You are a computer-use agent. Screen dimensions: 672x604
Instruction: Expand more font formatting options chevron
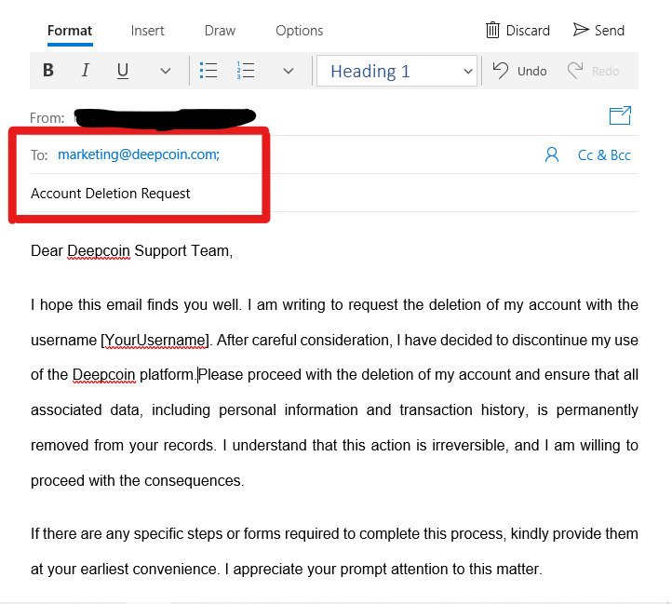click(x=166, y=71)
